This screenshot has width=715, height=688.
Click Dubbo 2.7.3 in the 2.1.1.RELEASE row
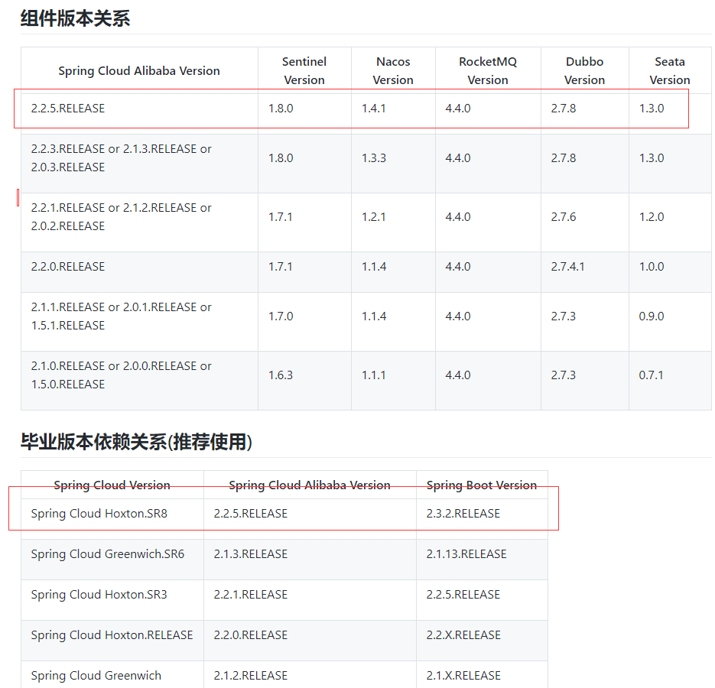tap(563, 316)
